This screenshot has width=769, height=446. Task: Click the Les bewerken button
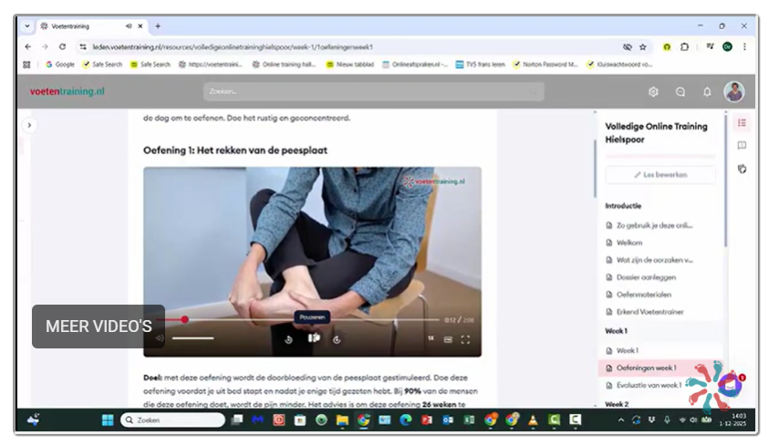[x=660, y=174]
